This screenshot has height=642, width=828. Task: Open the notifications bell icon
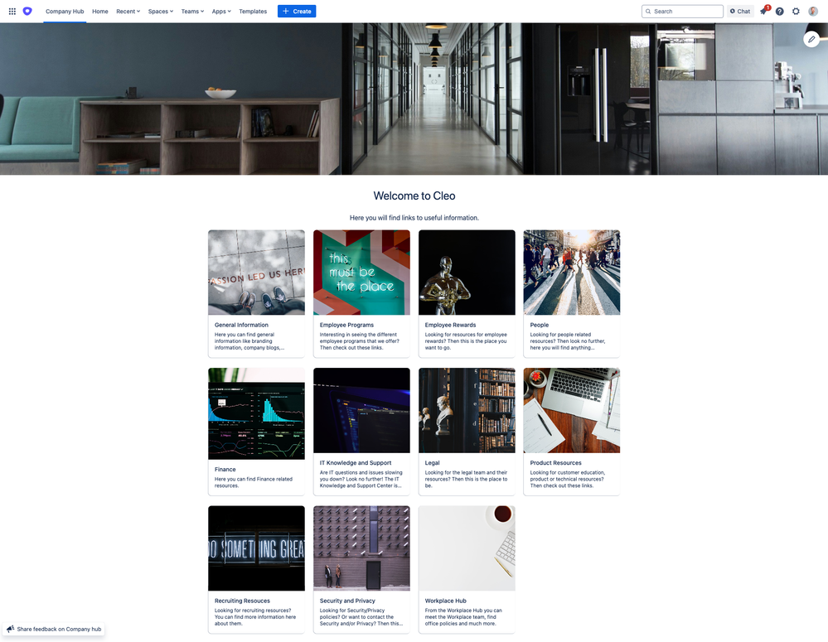coord(763,11)
